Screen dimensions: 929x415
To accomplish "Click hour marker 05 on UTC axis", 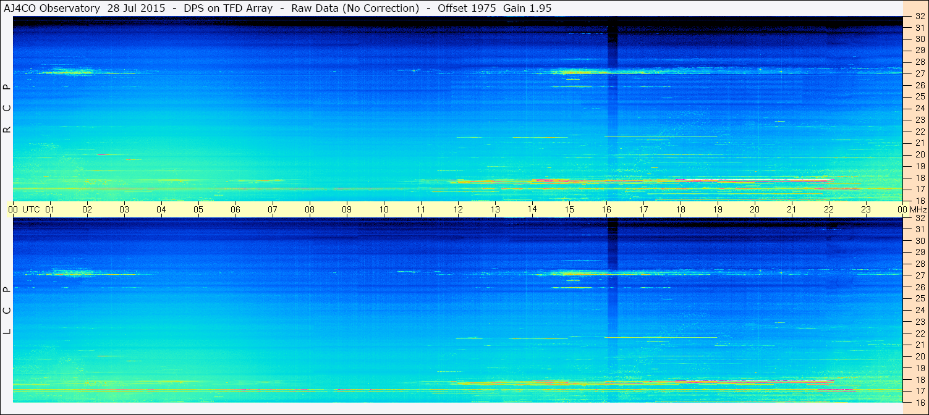I will tap(198, 209).
